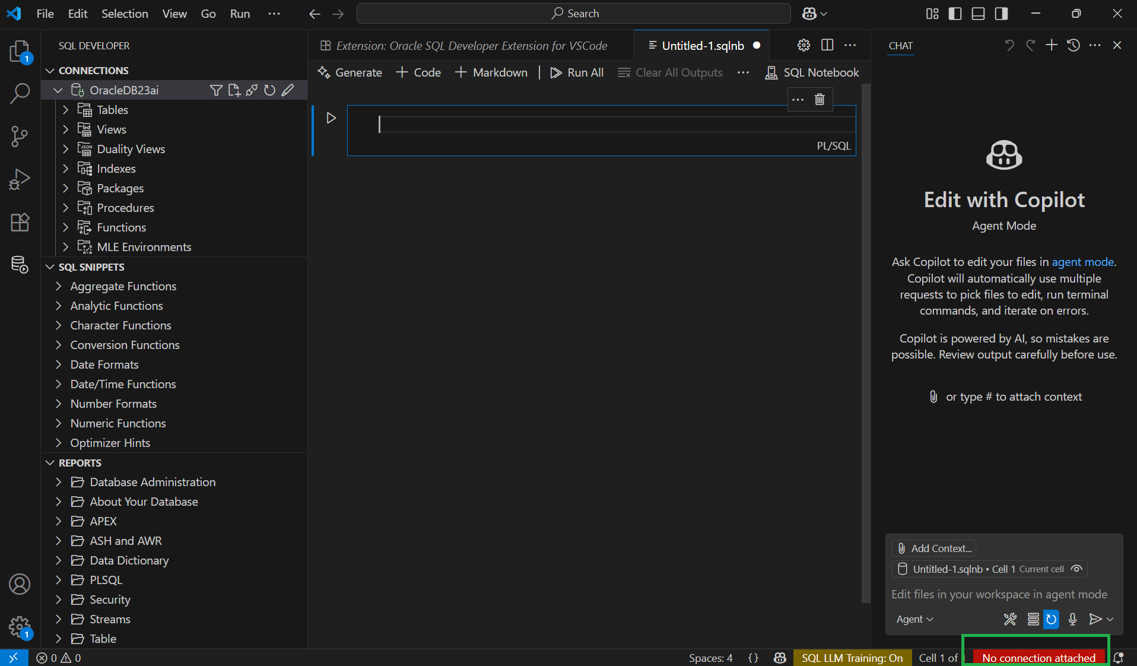The image size is (1137, 666).
Task: Open the chat tools configuration icon
Action: click(1010, 619)
